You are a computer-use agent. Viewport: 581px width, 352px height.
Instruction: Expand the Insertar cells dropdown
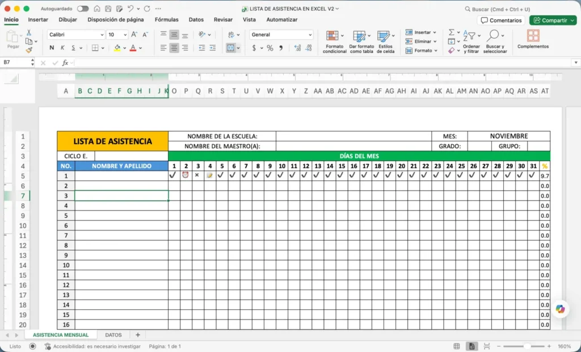[x=434, y=32]
